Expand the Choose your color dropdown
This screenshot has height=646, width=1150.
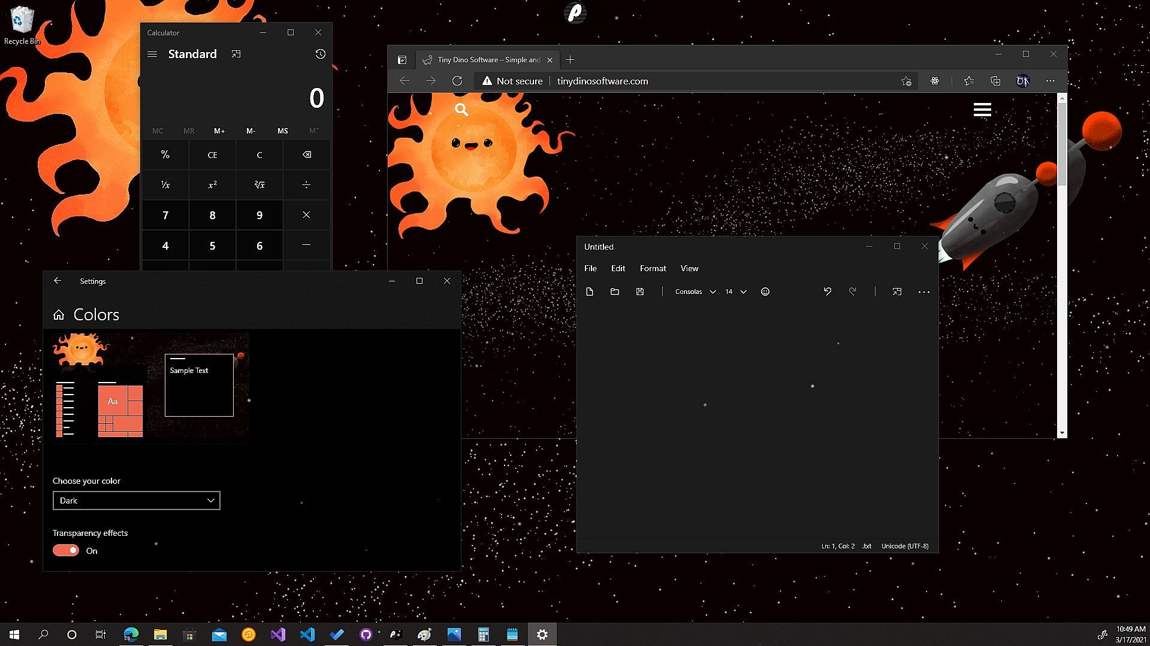(137, 501)
